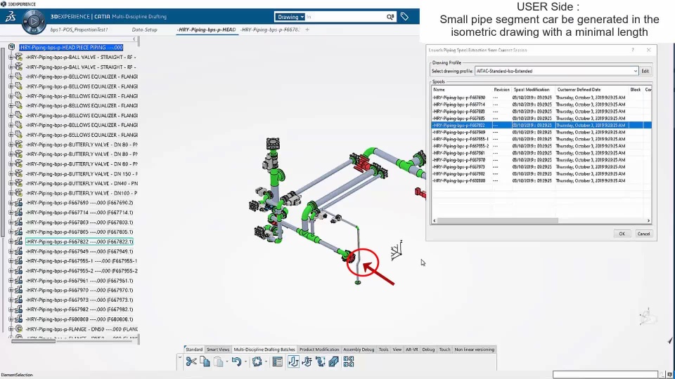Click the grid-arrows icon at toolbar end

click(x=348, y=362)
